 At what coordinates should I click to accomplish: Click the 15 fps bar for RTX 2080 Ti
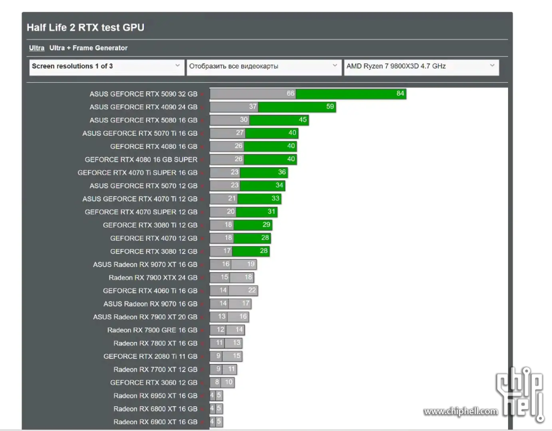click(232, 356)
